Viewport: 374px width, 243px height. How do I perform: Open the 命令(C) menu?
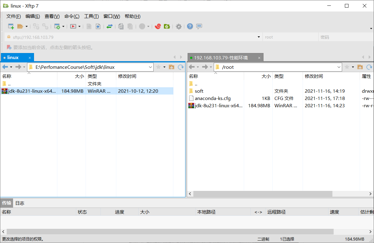coord(72,16)
